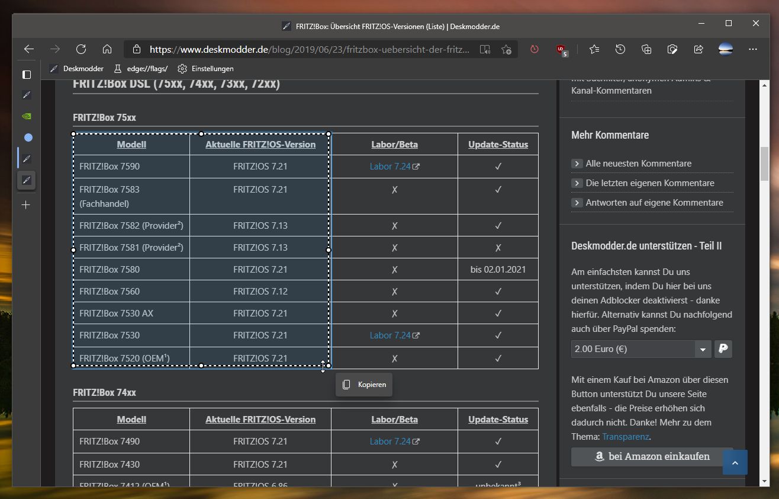Open Labor 7.24 link for FRITZ!Box 7530
779x499 pixels.
(x=394, y=335)
